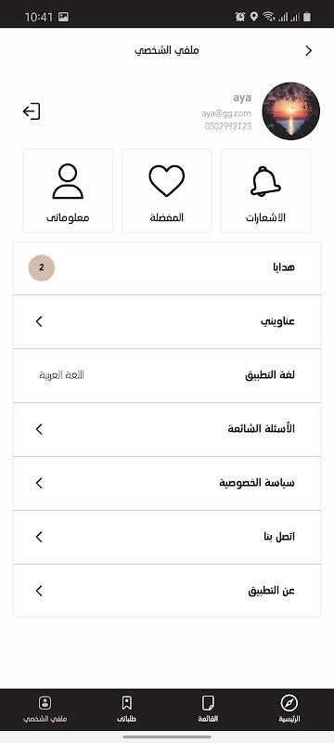Tap the logout icon beside the profile name
This screenshot has height=743, width=334.
click(x=32, y=111)
